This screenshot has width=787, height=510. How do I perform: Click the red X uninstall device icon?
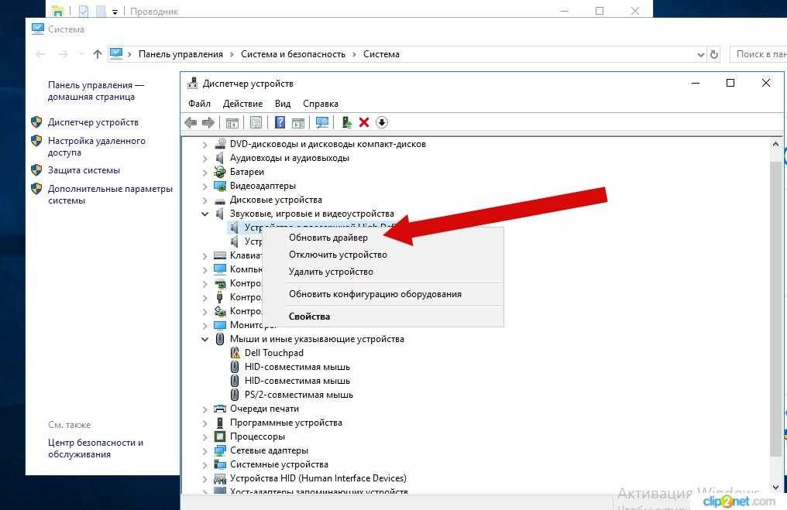pos(364,123)
